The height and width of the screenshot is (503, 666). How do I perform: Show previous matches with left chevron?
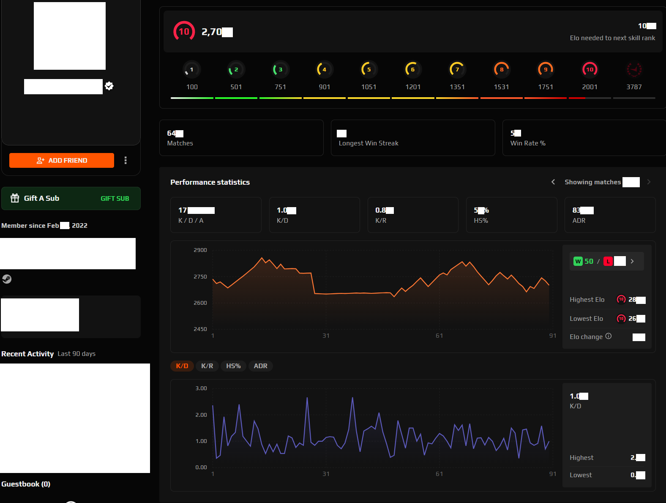click(553, 182)
